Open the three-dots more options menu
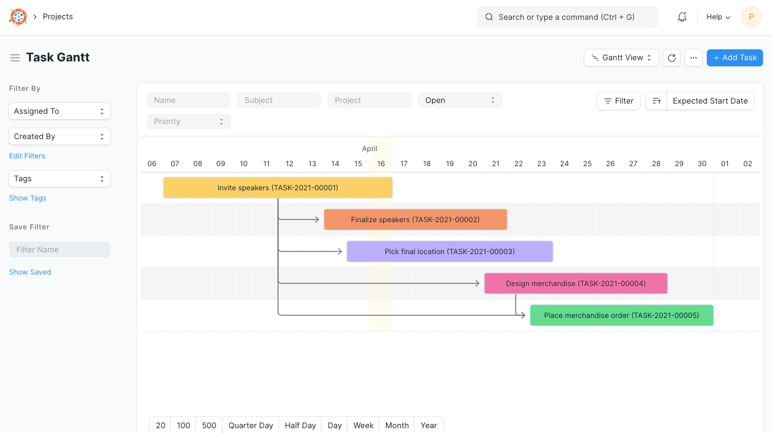The image size is (772, 433). (694, 58)
